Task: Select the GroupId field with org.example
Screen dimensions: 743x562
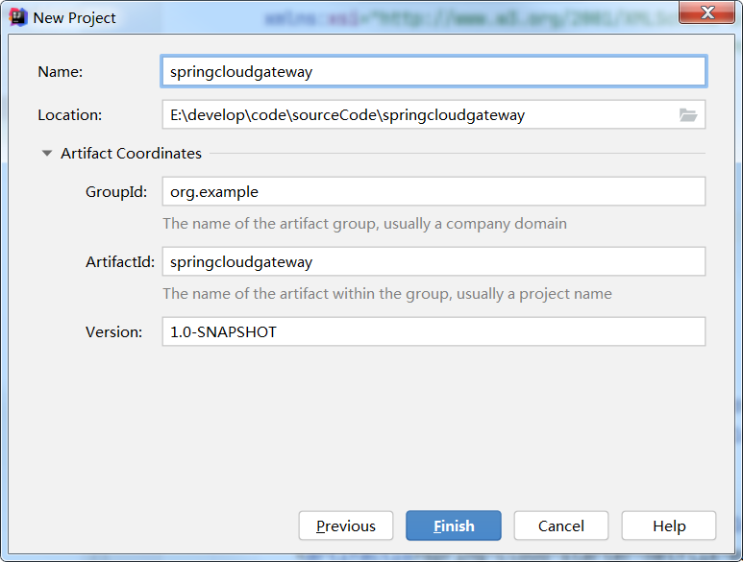Action: pyautogui.click(x=433, y=191)
